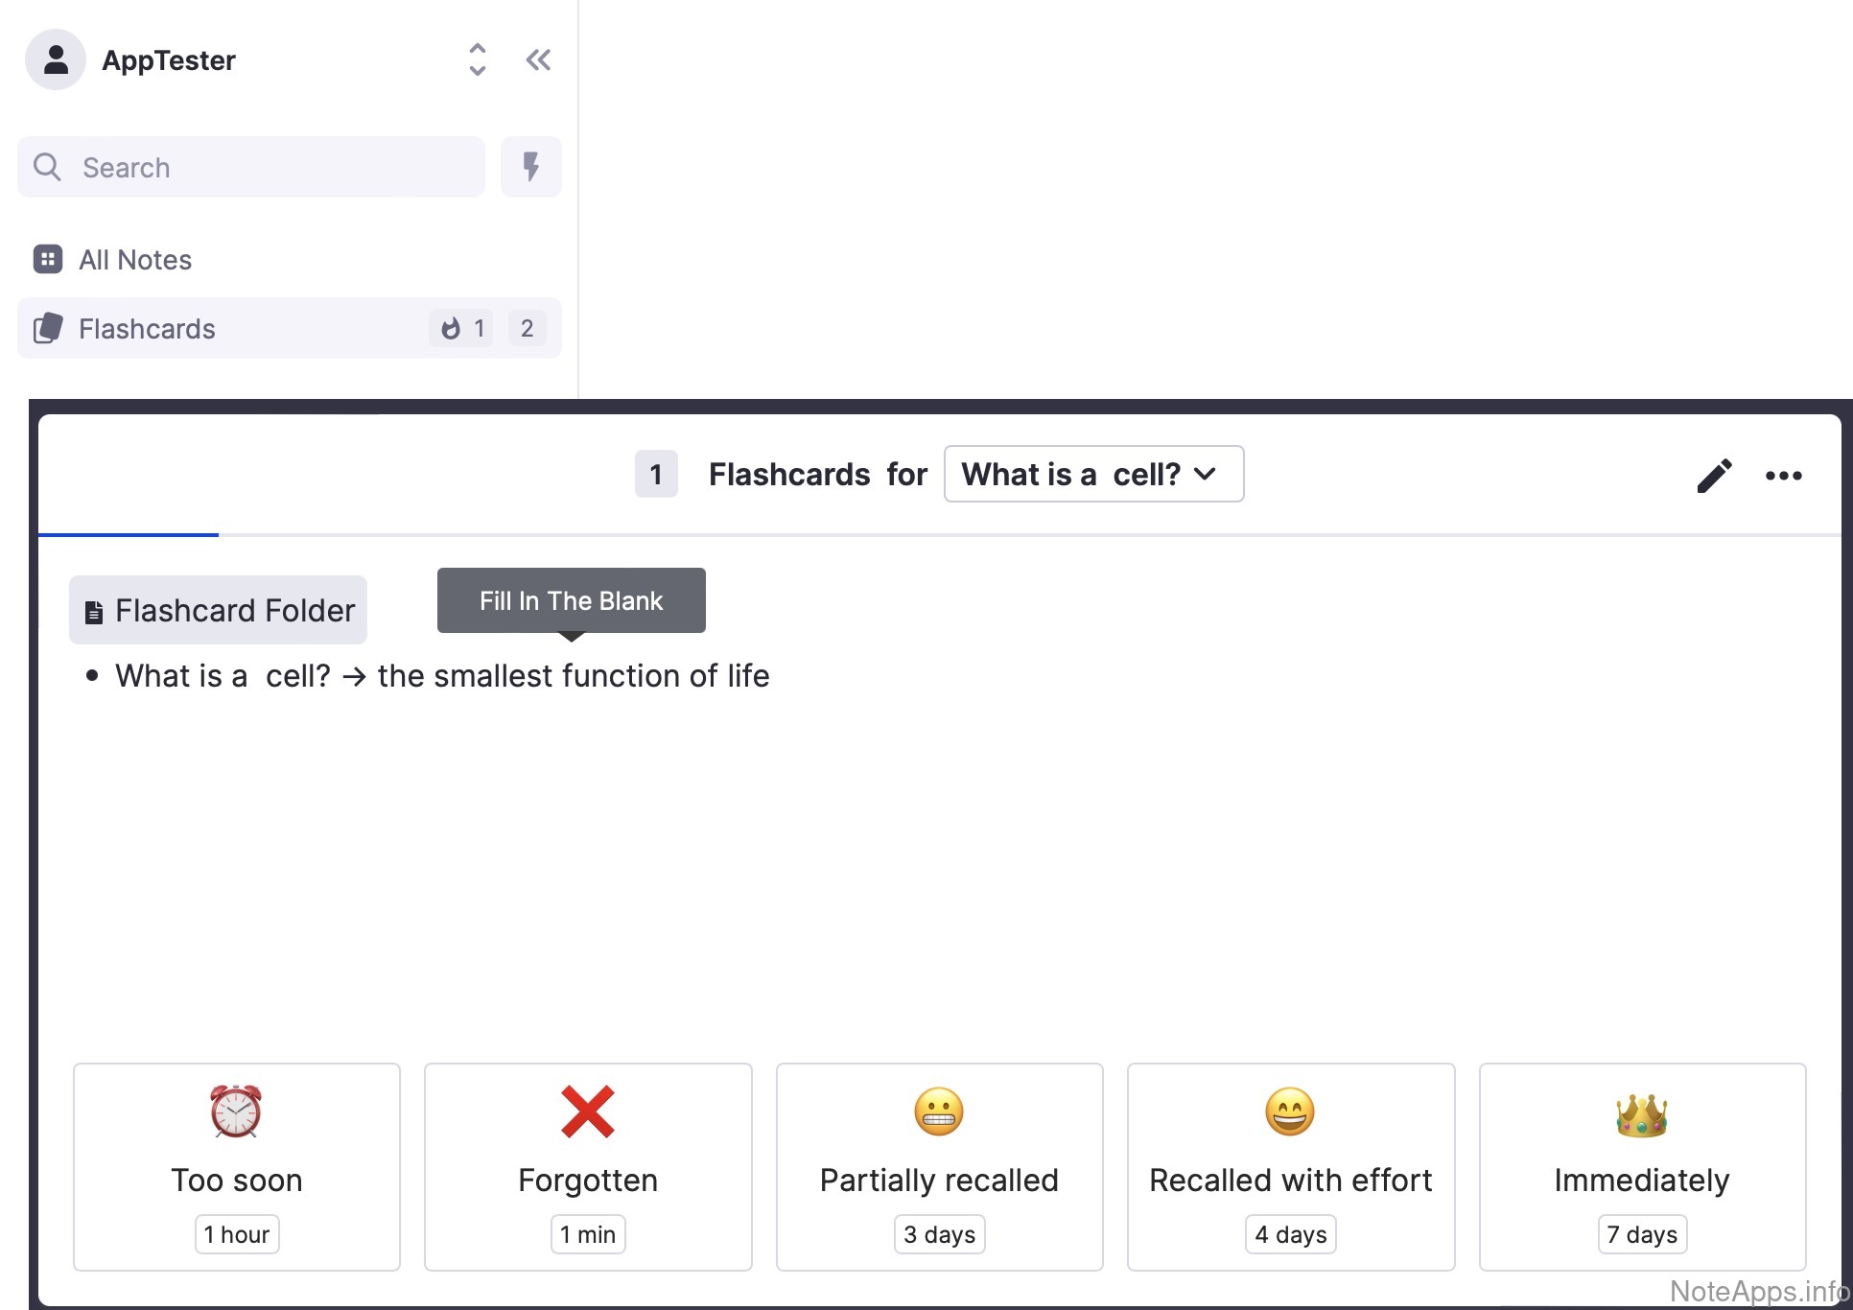Mark the card as Forgotten
The image size is (1853, 1310).
tap(588, 1166)
